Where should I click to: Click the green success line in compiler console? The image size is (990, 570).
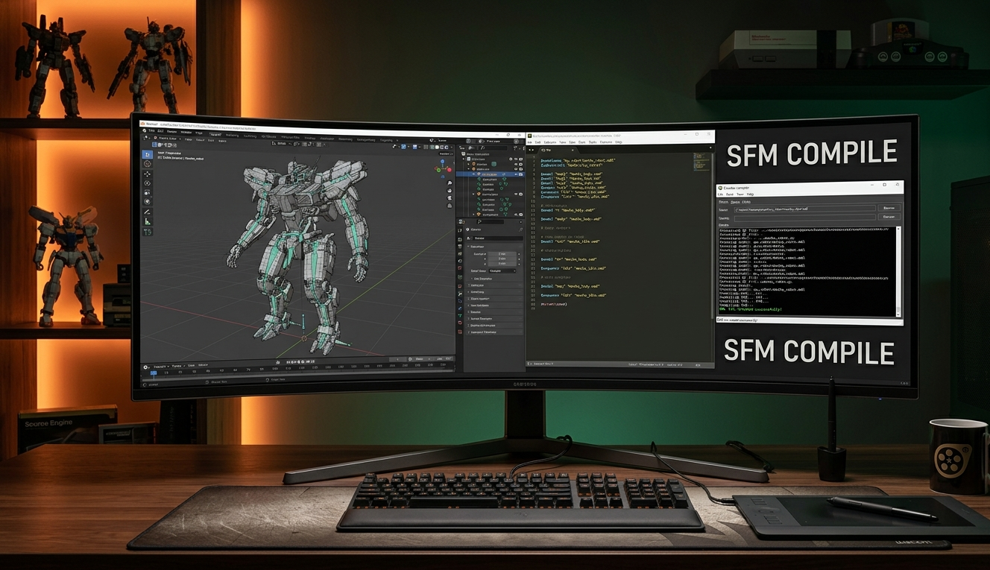pos(750,309)
